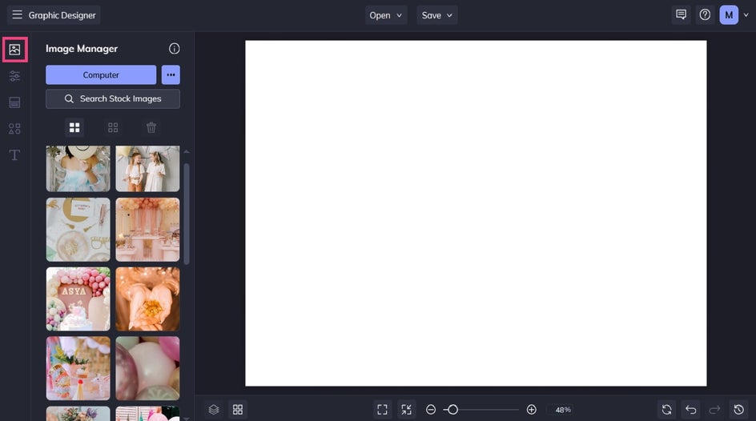Switch to large thumbnail grid view
The height and width of the screenshot is (421, 756).
(x=74, y=127)
